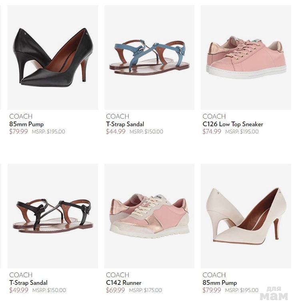Open the pink C142 Runner product image
Viewport: 294px width, 306px height.
point(150,216)
